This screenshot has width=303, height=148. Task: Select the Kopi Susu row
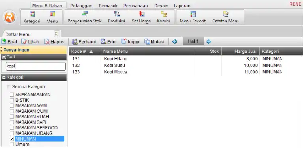(x=186, y=65)
